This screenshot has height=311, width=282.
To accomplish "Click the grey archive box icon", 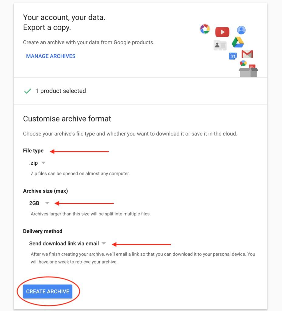I will (248, 72).
